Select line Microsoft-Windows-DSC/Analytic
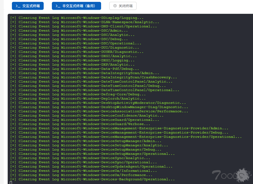This screenshot has height=184, width=253. [72, 35]
